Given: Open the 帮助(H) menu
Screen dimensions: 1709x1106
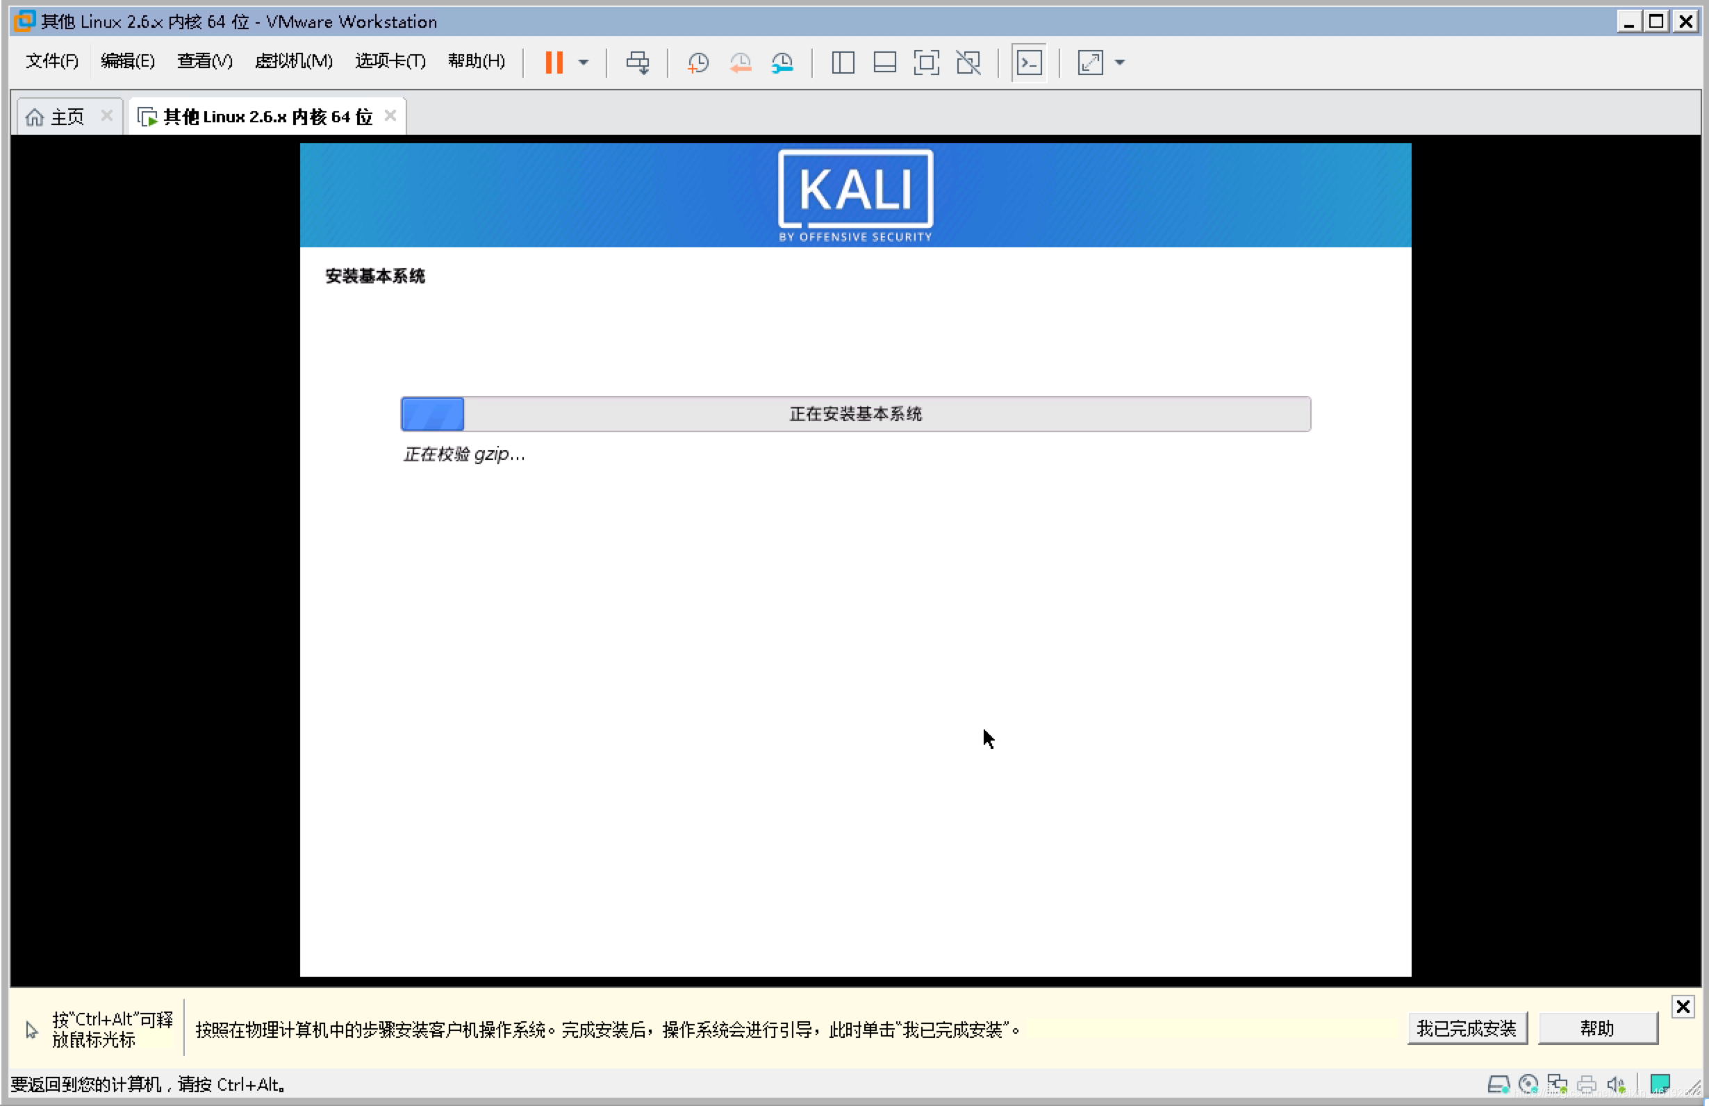Looking at the screenshot, I should click(x=476, y=61).
